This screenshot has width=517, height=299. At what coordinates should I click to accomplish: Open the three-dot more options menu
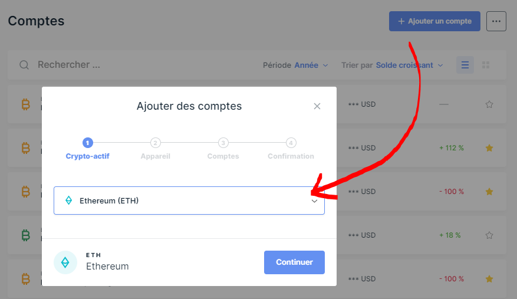click(x=496, y=21)
